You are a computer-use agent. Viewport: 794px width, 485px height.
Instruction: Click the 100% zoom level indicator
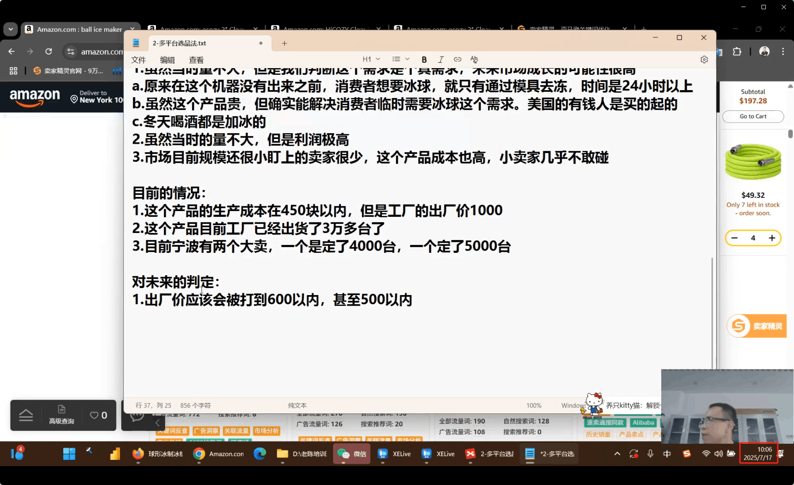533,405
